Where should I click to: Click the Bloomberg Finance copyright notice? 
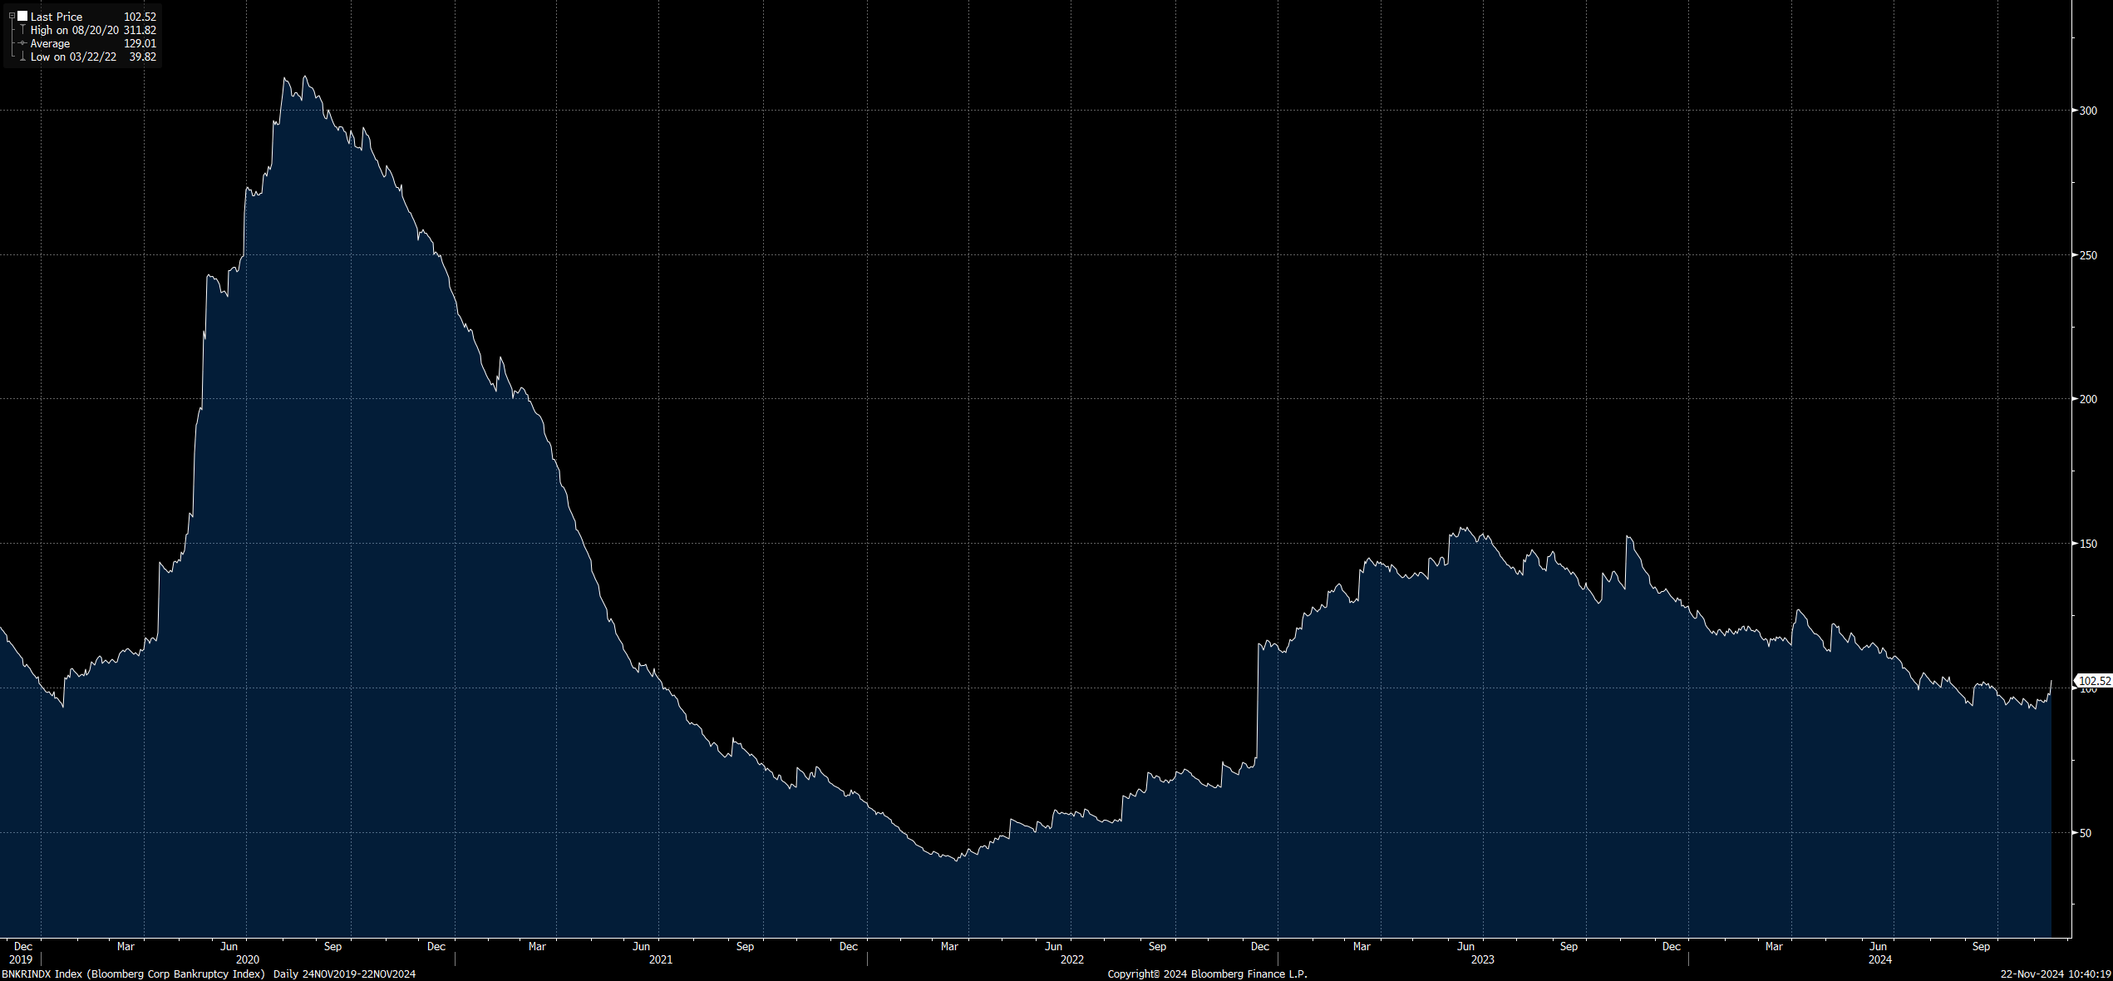[1206, 974]
